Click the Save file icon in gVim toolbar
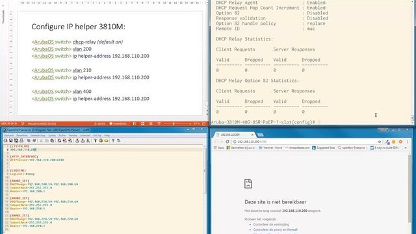 click(10, 140)
